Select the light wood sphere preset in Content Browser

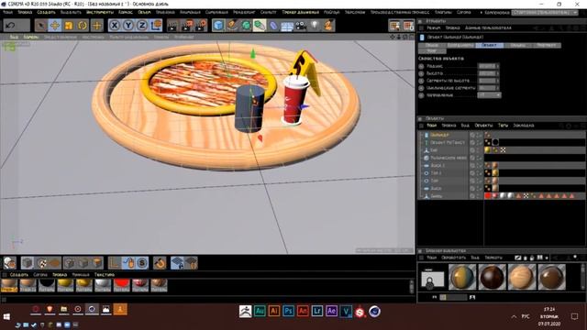click(x=522, y=277)
